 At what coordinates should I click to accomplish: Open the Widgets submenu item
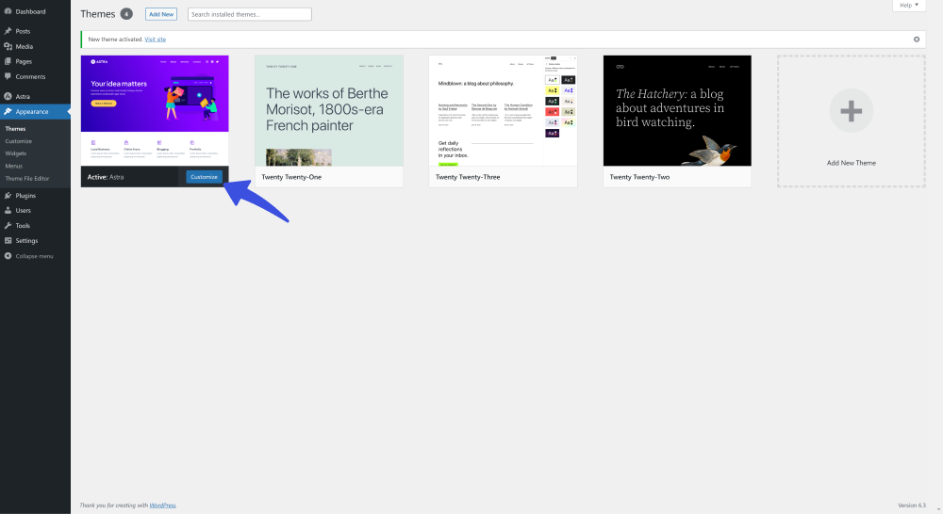point(16,153)
